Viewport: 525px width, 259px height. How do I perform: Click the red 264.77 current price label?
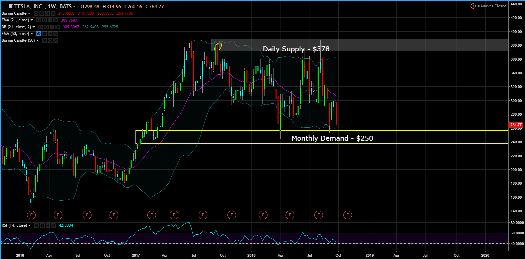pyautogui.click(x=515, y=125)
